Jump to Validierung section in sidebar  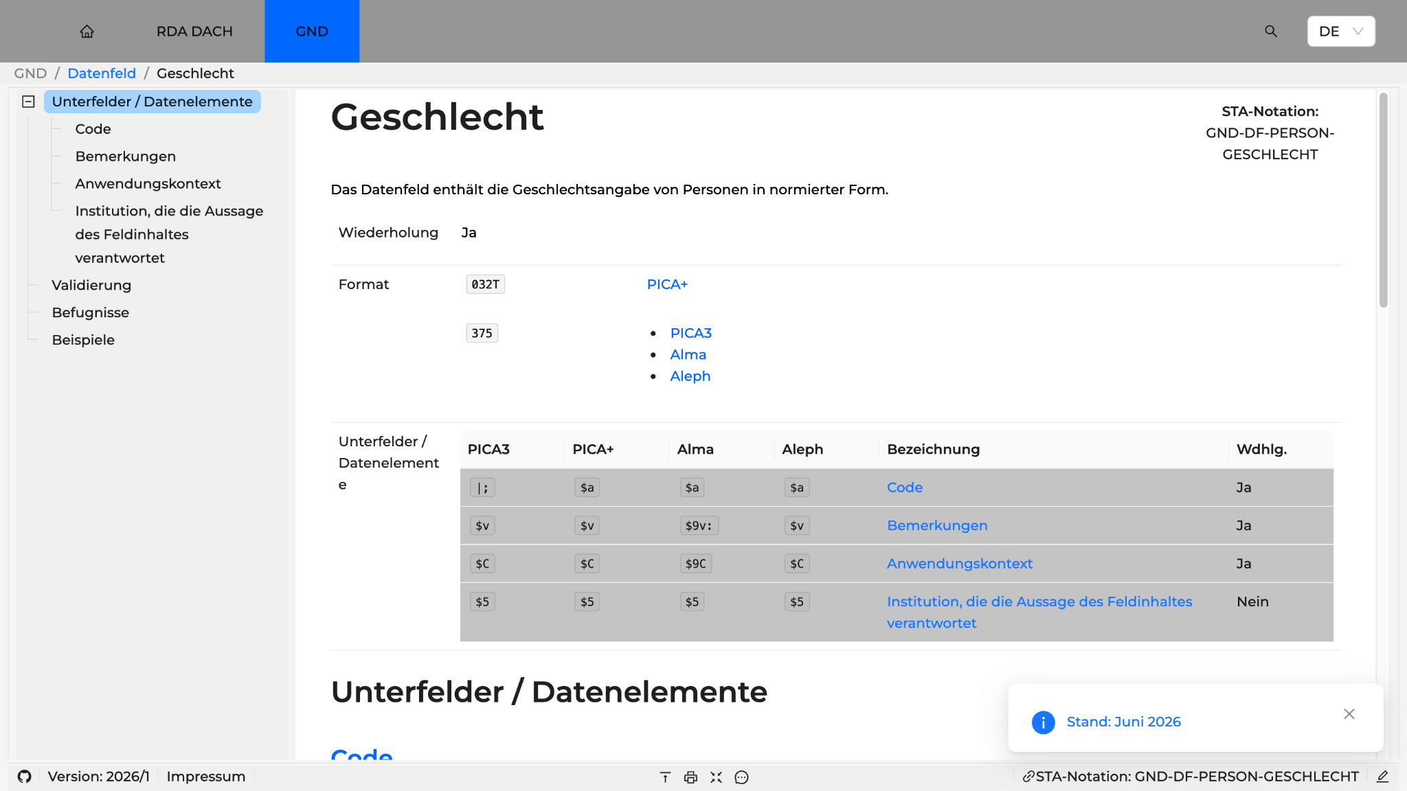coord(91,285)
